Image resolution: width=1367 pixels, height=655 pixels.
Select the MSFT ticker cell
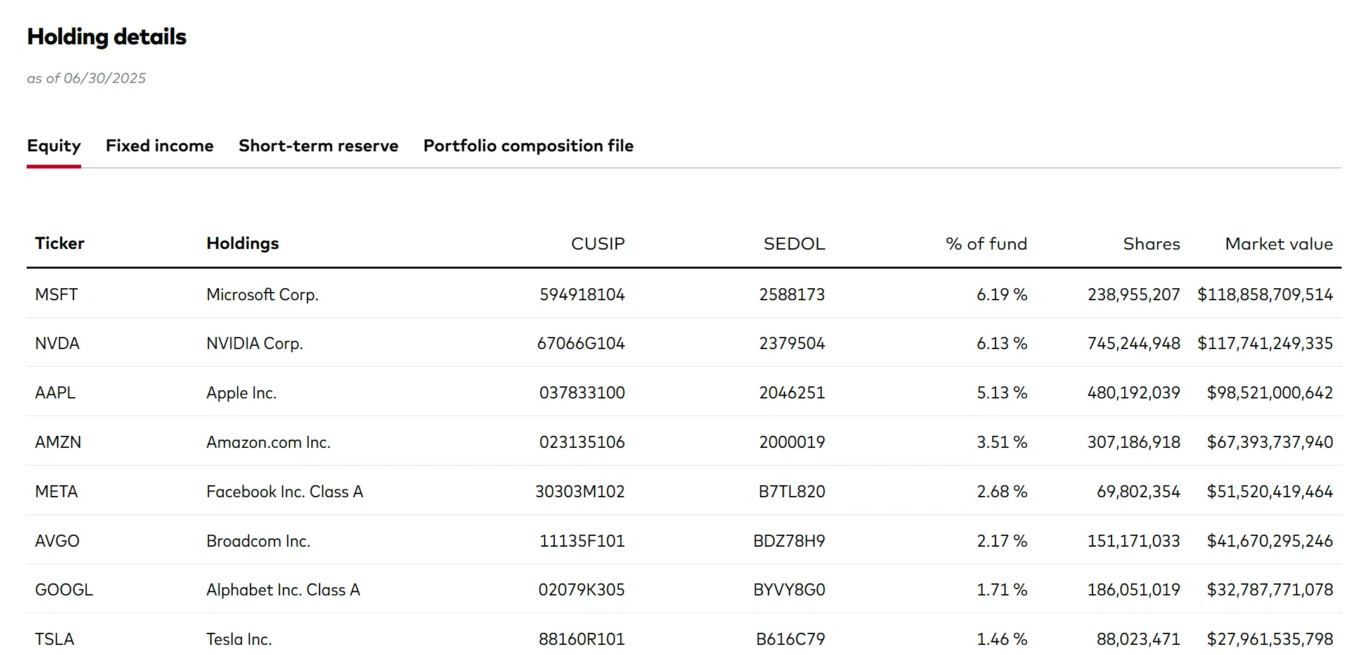pyautogui.click(x=56, y=295)
